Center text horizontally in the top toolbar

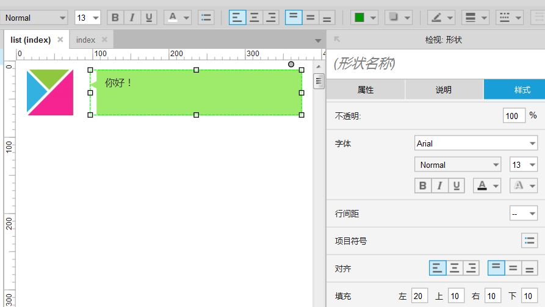pyautogui.click(x=254, y=17)
